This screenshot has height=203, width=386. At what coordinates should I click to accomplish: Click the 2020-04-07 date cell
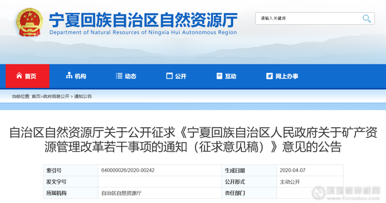(292, 170)
